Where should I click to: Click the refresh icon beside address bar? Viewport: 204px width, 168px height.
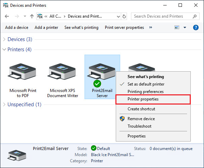click(x=124, y=16)
